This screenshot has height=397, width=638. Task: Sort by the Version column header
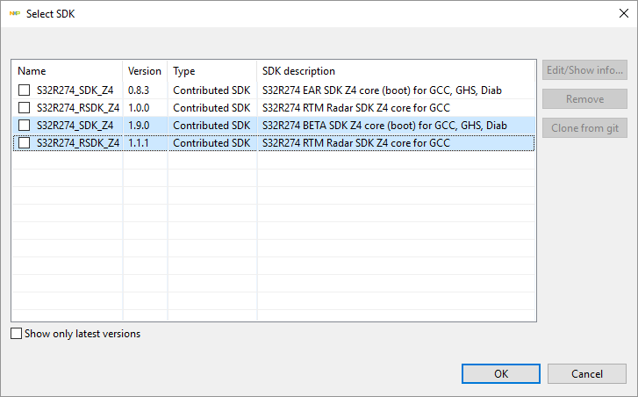[145, 71]
